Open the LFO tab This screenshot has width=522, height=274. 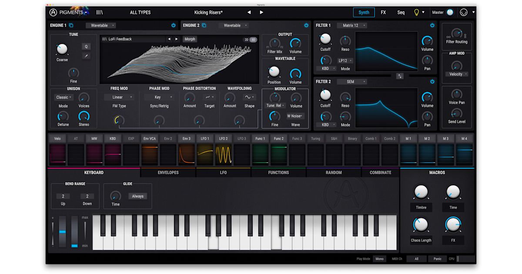(223, 173)
